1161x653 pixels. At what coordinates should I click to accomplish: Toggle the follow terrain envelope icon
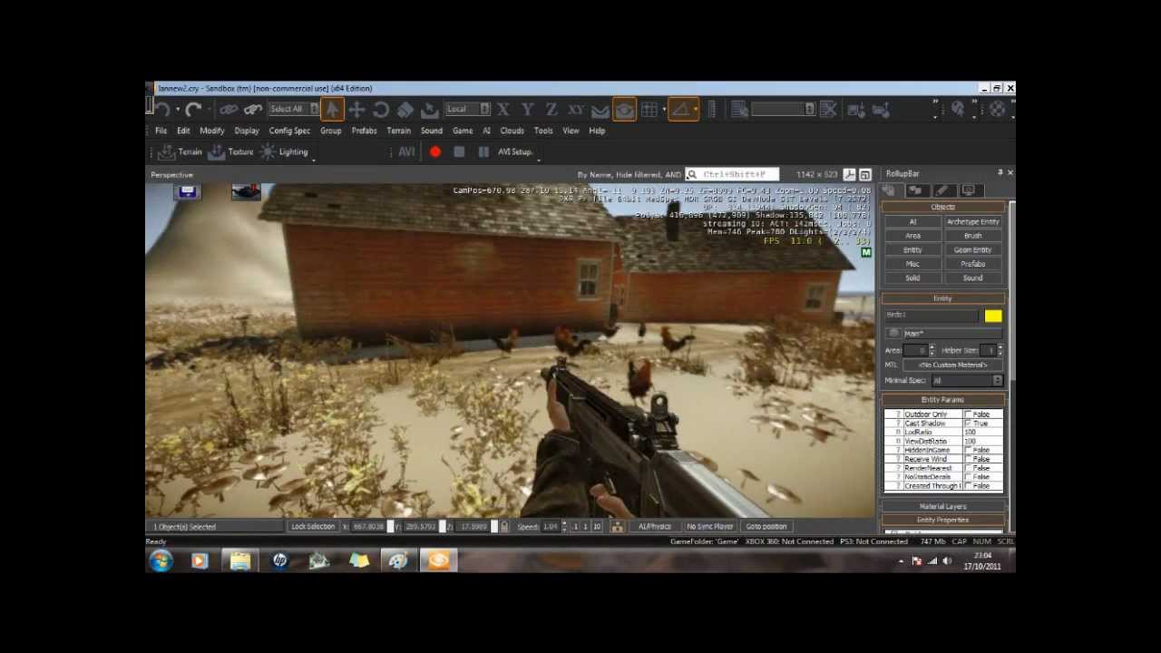(600, 111)
